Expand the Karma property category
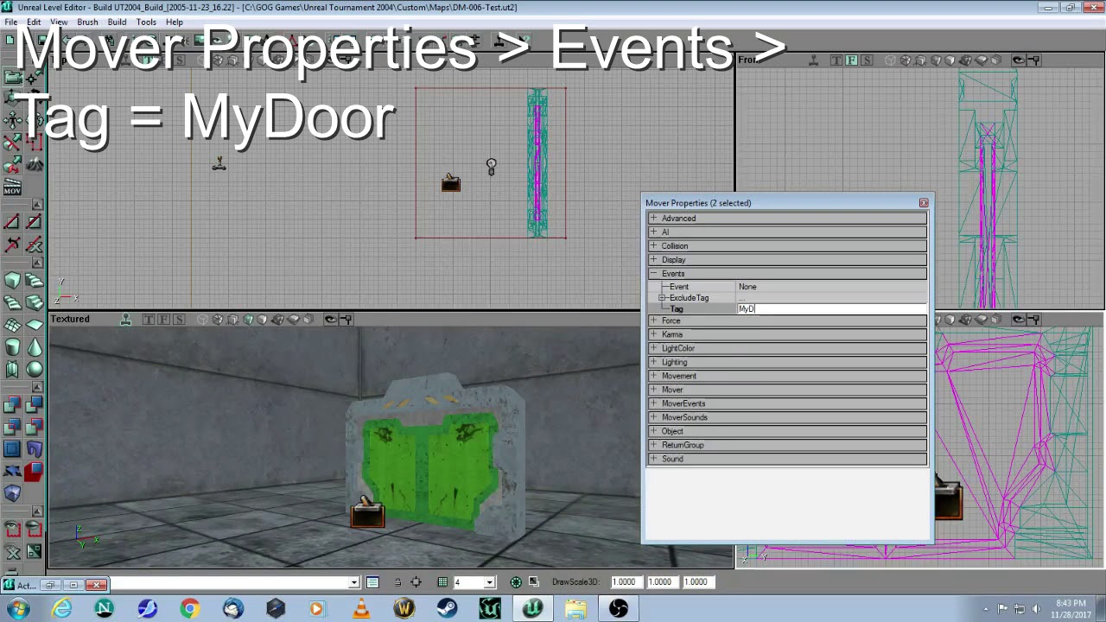 click(x=653, y=334)
